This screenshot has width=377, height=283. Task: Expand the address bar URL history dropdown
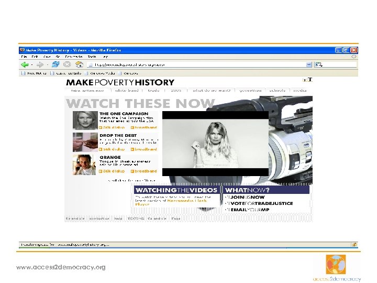pos(309,64)
